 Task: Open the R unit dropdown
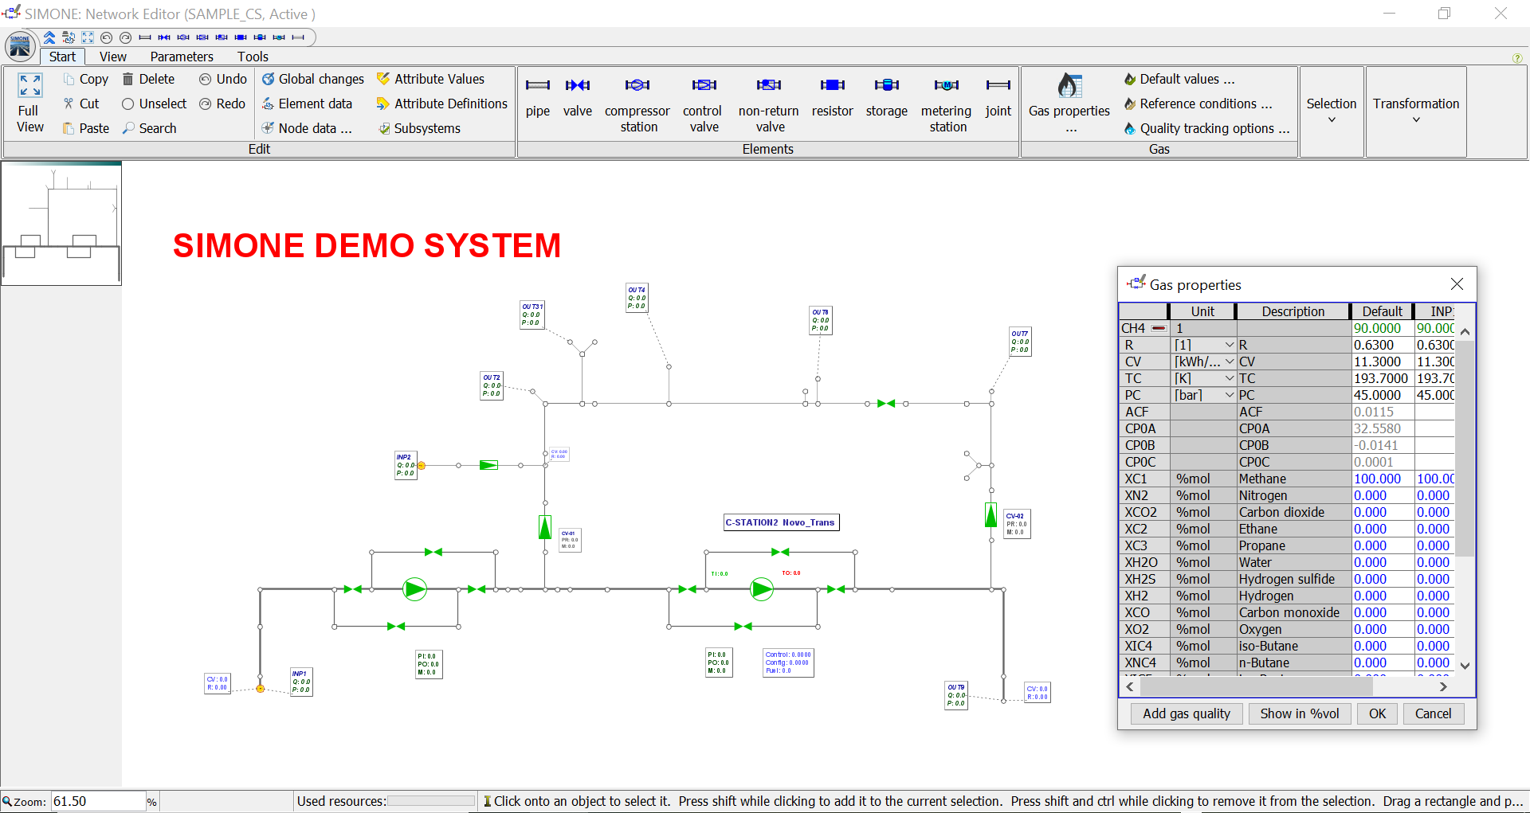coord(1230,345)
